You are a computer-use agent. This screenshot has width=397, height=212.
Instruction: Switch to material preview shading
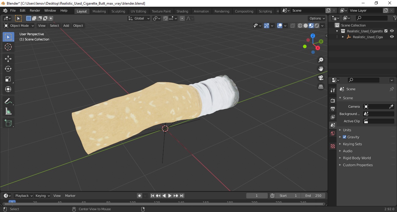(311, 26)
